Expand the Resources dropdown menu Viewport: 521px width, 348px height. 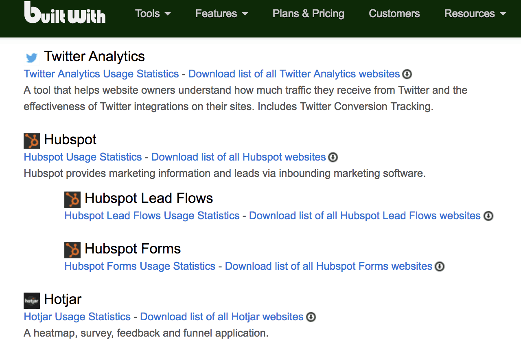[475, 13]
